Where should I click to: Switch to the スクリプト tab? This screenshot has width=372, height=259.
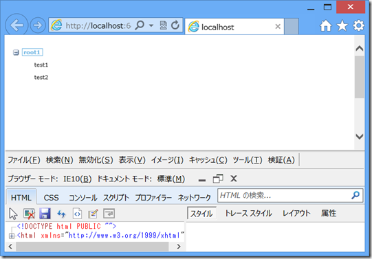tap(116, 197)
